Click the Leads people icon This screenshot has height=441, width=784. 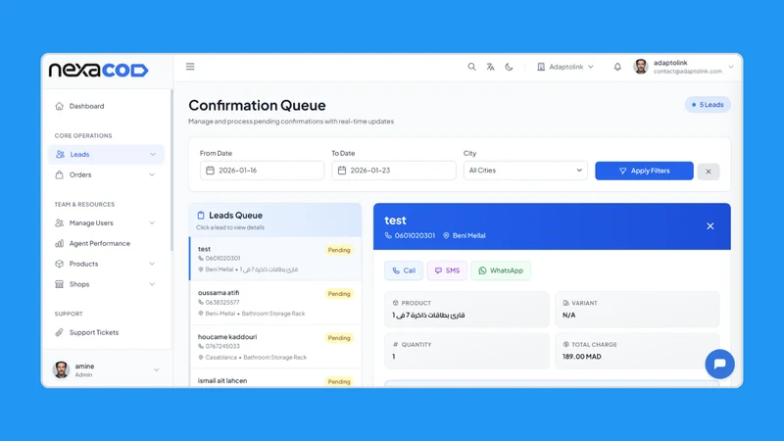[x=60, y=155]
